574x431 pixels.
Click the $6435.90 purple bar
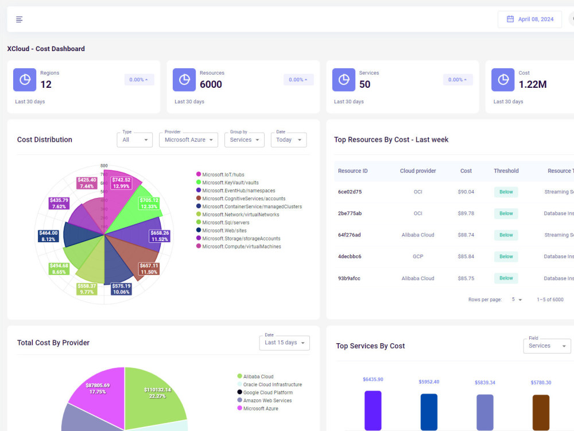click(x=373, y=410)
